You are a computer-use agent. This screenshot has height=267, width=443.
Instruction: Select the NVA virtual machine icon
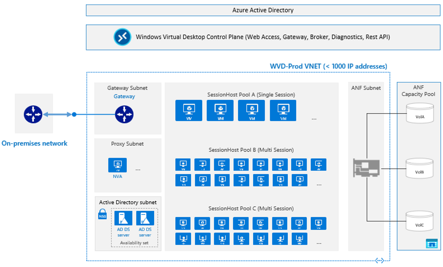click(x=118, y=165)
